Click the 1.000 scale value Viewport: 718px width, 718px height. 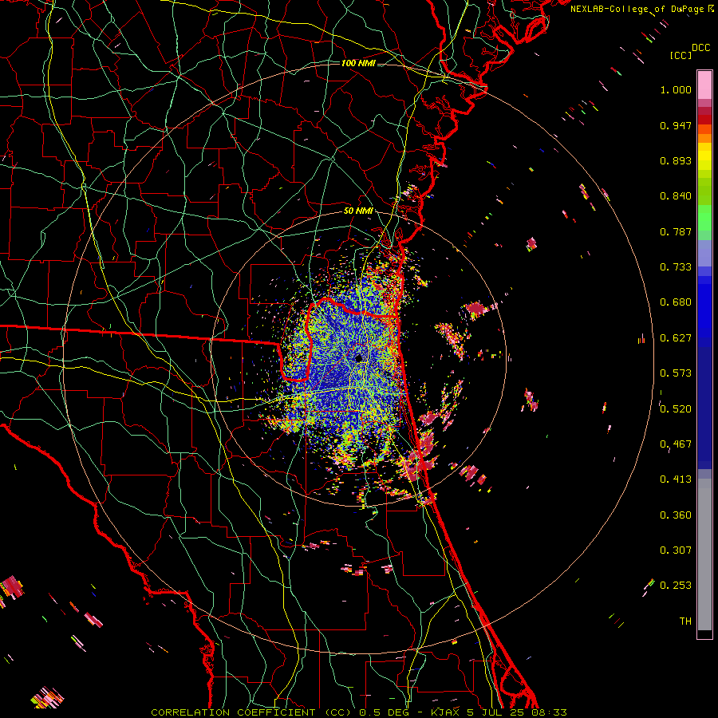coord(676,89)
